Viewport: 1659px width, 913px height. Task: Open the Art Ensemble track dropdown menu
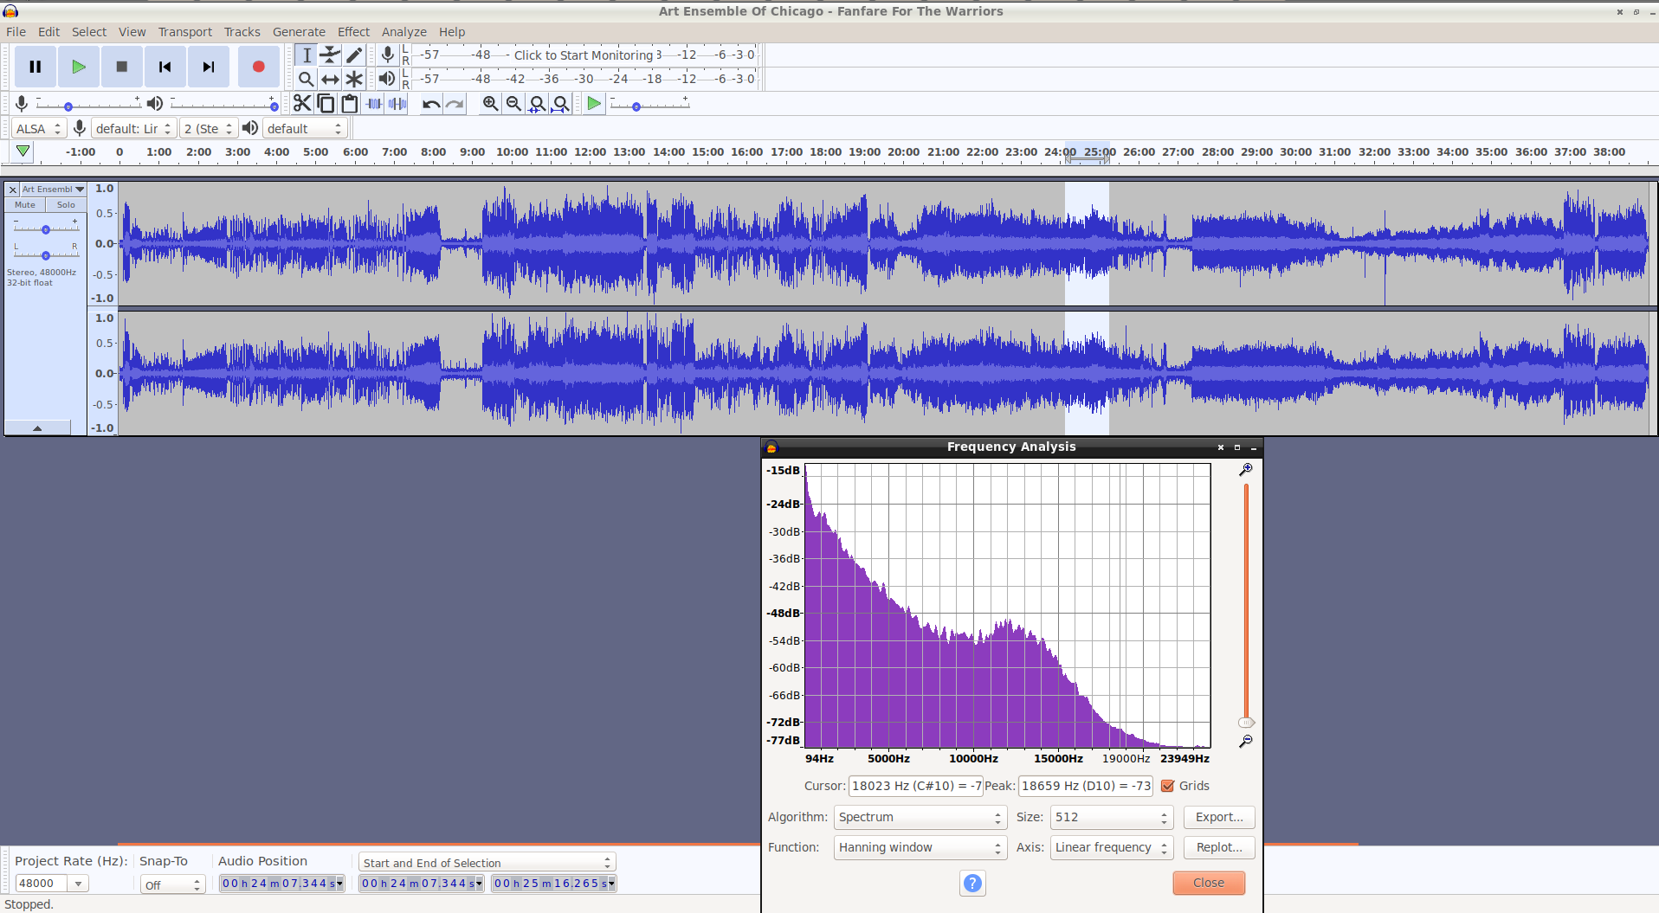pyautogui.click(x=54, y=189)
